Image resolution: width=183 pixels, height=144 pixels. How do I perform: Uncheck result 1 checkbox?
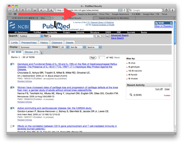tap(11, 64)
